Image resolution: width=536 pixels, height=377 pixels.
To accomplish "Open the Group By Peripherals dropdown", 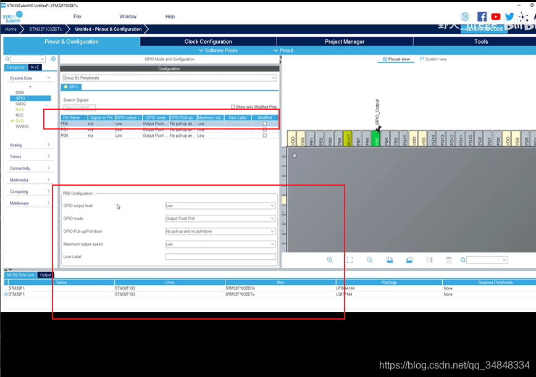I will [169, 78].
